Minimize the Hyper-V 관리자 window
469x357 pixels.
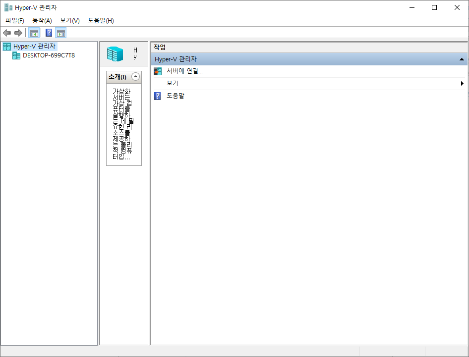click(412, 7)
